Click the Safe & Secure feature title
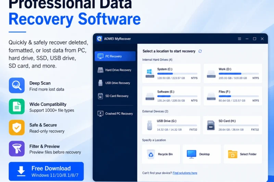The image size is (274, 182). (x=43, y=125)
